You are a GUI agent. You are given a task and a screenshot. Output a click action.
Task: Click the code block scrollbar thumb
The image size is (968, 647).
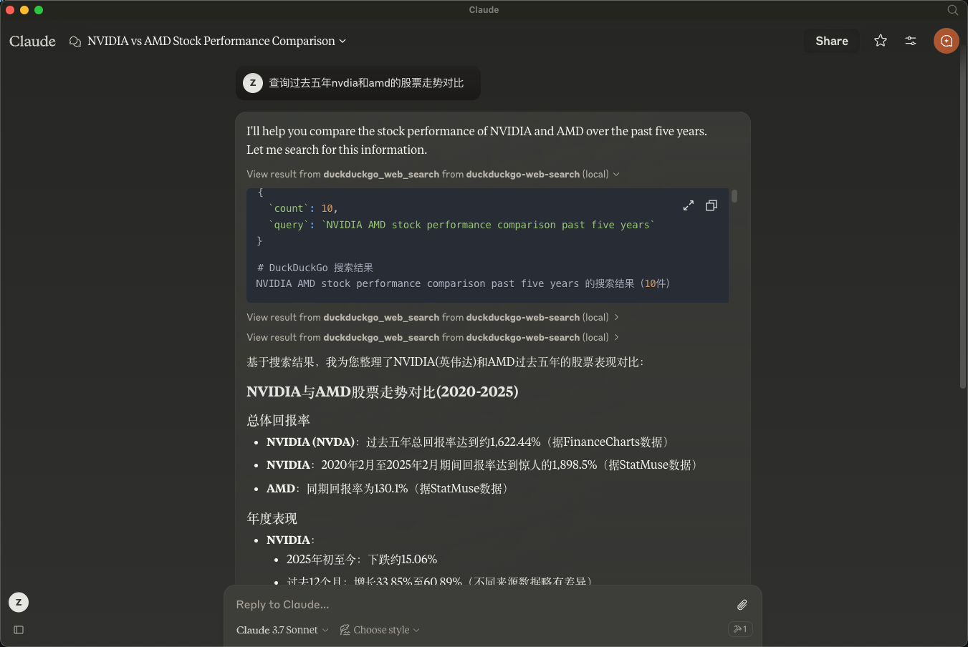[734, 196]
